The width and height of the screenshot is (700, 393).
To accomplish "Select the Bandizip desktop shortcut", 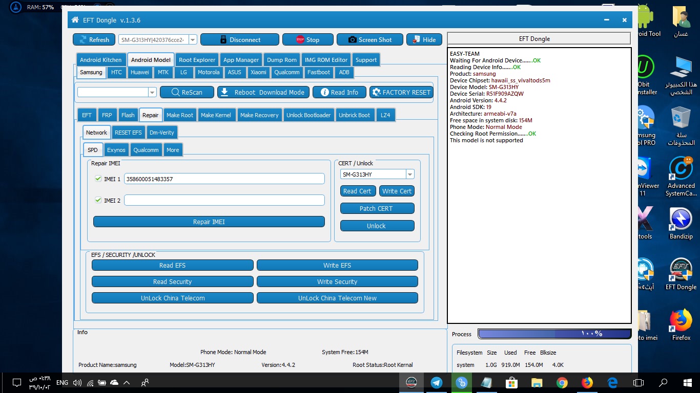I will [681, 224].
